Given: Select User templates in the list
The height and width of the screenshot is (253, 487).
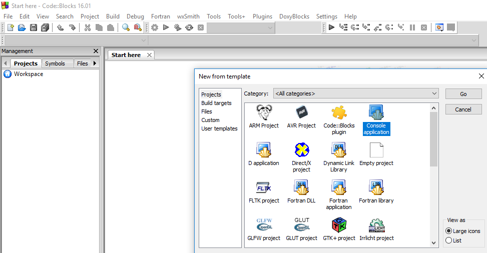Looking at the screenshot, I should (x=219, y=128).
